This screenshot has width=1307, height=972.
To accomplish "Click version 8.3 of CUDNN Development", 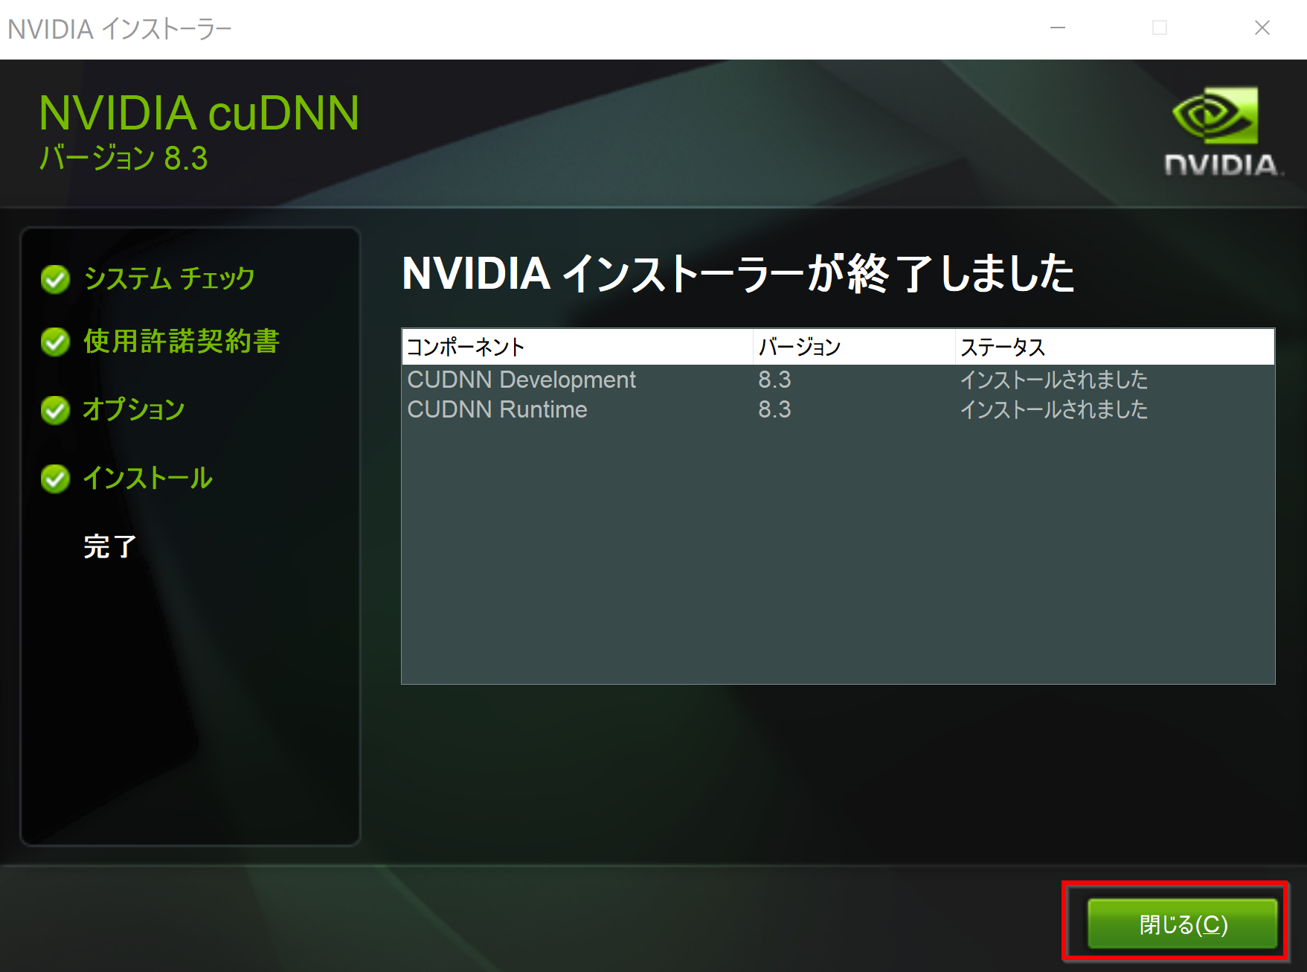I will pyautogui.click(x=774, y=380).
